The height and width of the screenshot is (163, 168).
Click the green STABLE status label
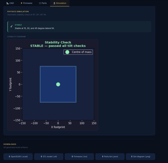click(x=18, y=25)
